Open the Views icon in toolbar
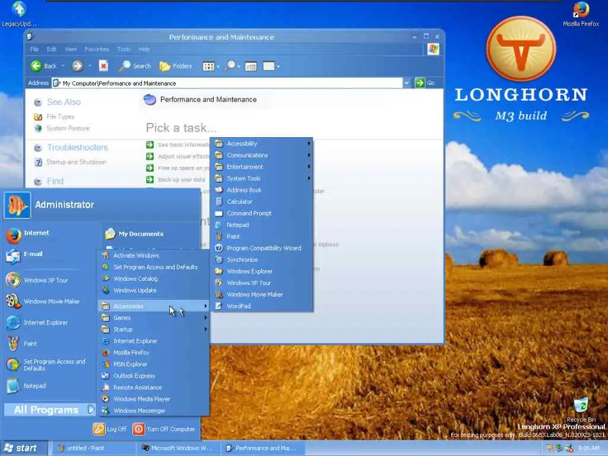 208,66
